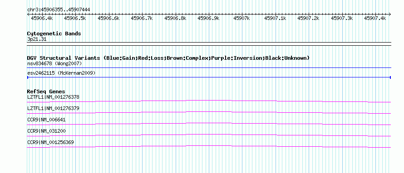This screenshot has height=173, width=404.
Task: Open gene CCR9|NM_031200
Action: coord(46,131)
